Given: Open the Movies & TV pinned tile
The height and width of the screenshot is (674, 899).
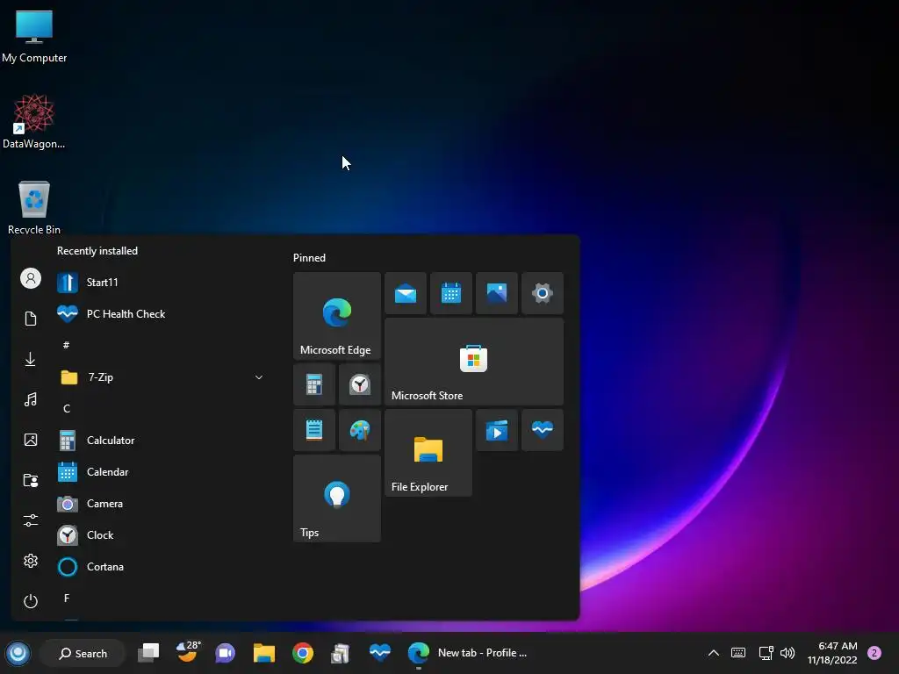Looking at the screenshot, I should coord(497,430).
